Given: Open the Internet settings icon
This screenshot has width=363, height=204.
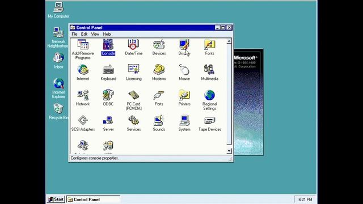Looking at the screenshot, I should click(x=83, y=73).
